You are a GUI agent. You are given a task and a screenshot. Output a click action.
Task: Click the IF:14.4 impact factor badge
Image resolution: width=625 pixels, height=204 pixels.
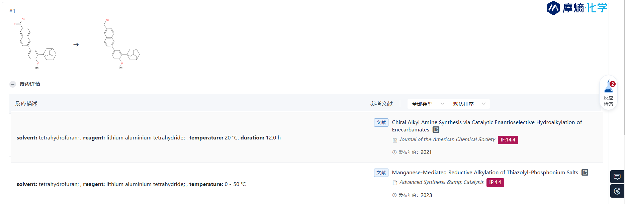click(508, 140)
